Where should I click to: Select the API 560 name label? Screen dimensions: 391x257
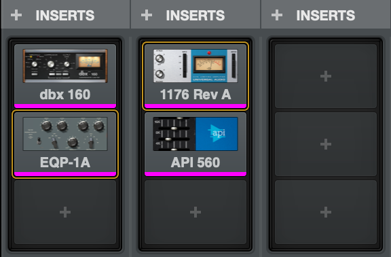pos(195,162)
